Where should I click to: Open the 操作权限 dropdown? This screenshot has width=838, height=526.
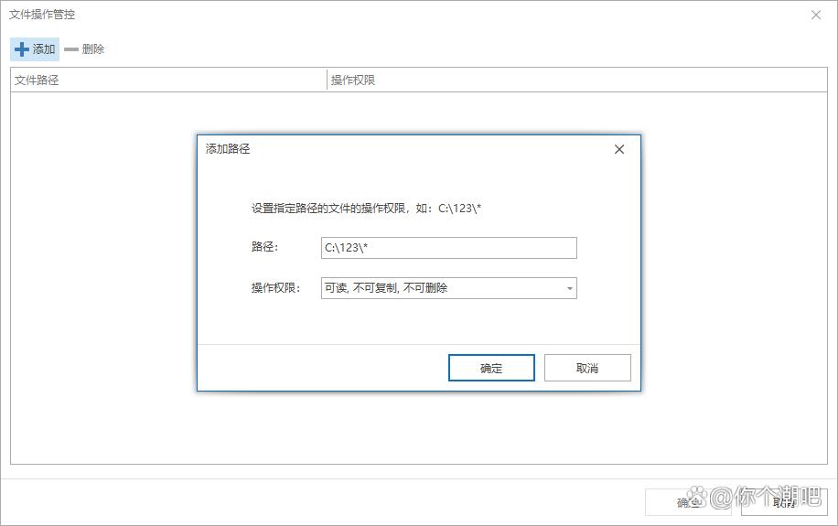(x=449, y=288)
